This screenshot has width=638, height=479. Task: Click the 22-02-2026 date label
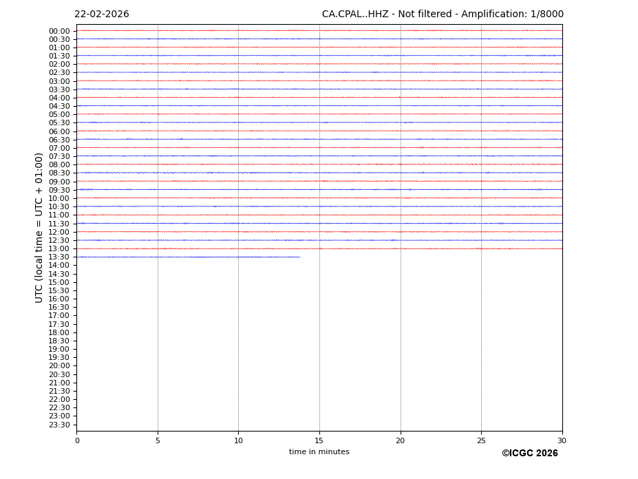click(x=101, y=14)
